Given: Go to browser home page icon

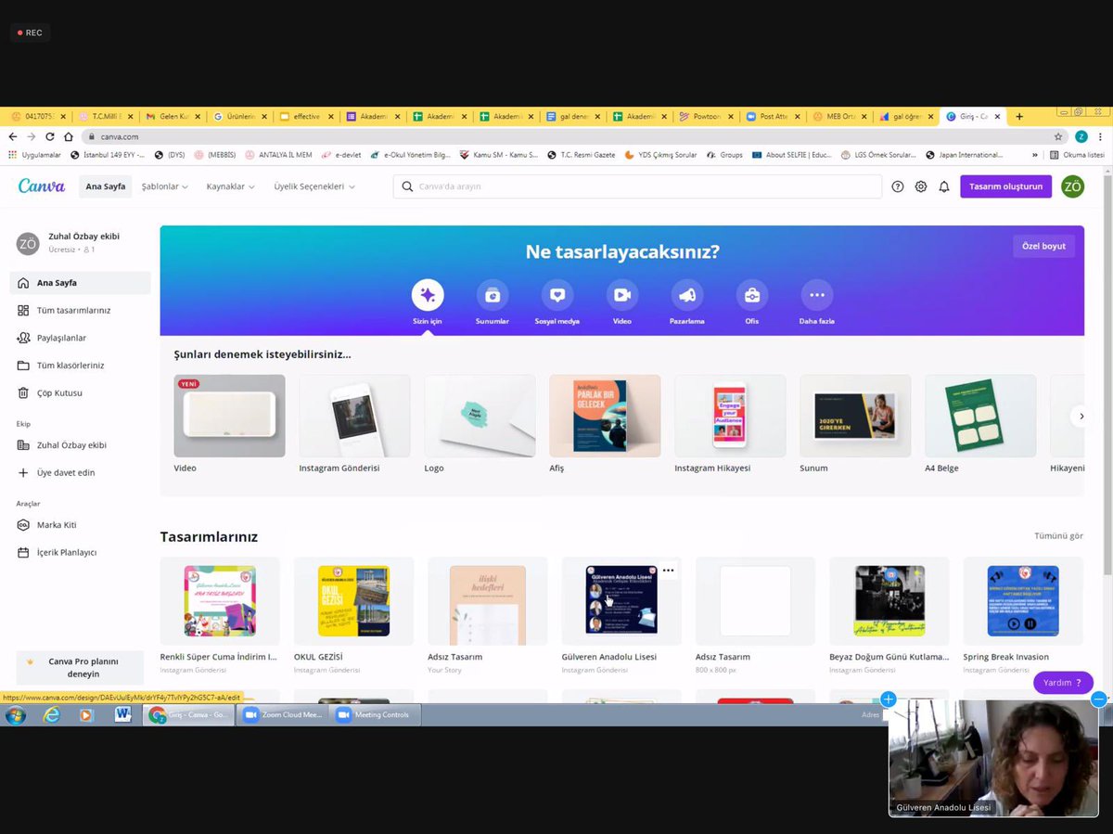Looking at the screenshot, I should coord(69,136).
